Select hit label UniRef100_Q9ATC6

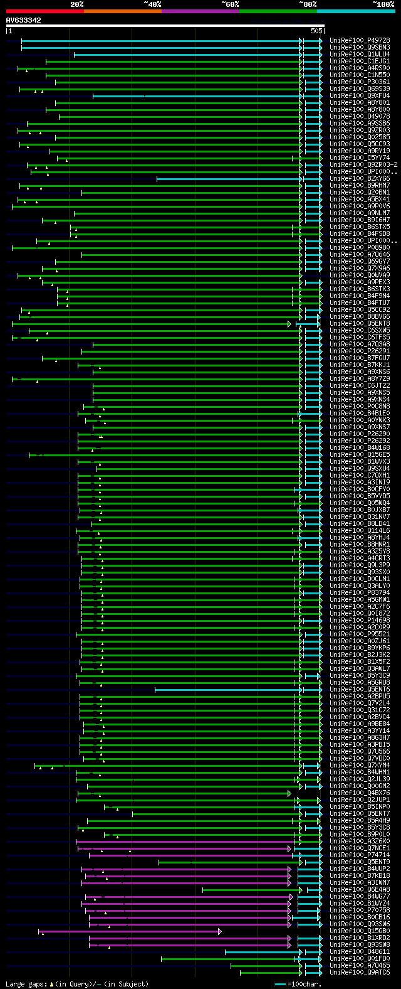(360, 973)
